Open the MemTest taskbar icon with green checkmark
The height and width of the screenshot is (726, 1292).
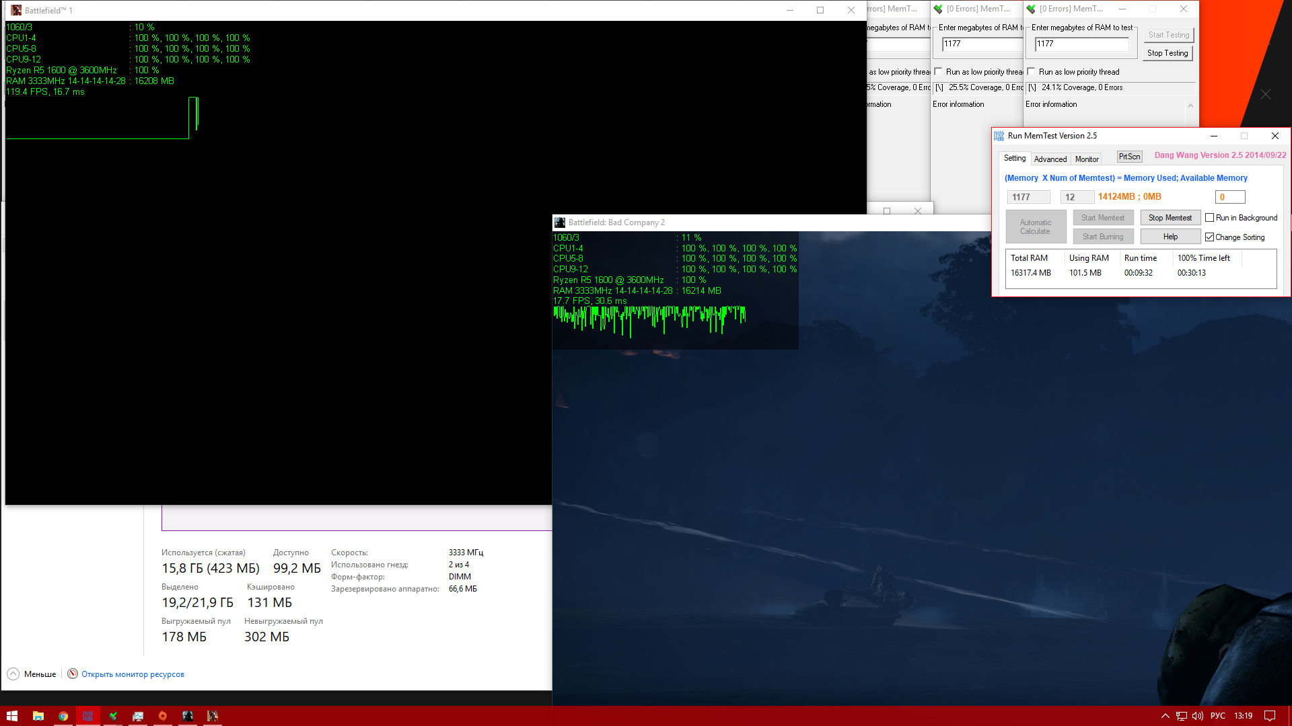113,716
